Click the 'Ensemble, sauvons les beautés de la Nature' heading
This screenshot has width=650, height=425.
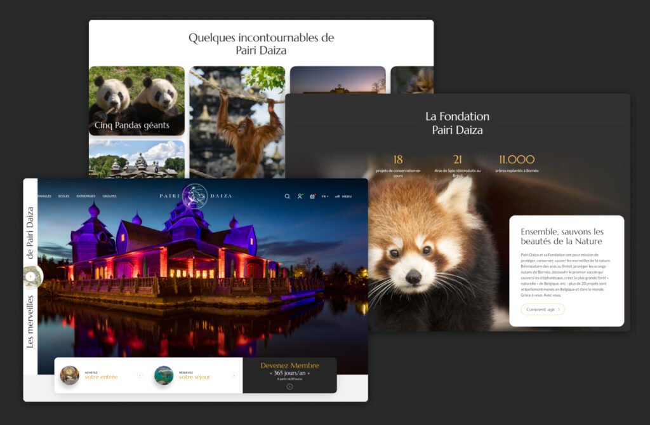pyautogui.click(x=562, y=236)
